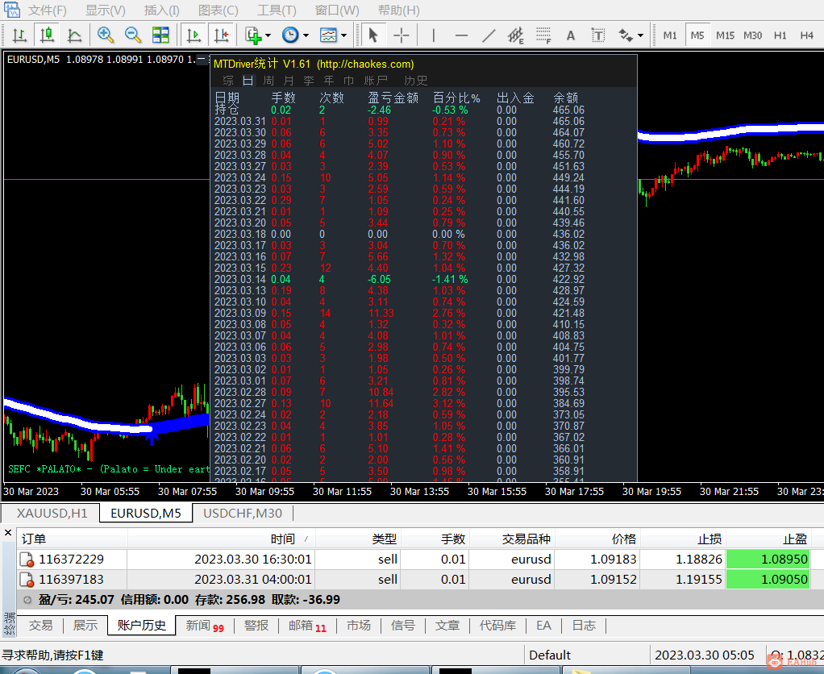Click the zoom out magnifier icon
Image resolution: width=824 pixels, height=674 pixels.
[x=133, y=35]
